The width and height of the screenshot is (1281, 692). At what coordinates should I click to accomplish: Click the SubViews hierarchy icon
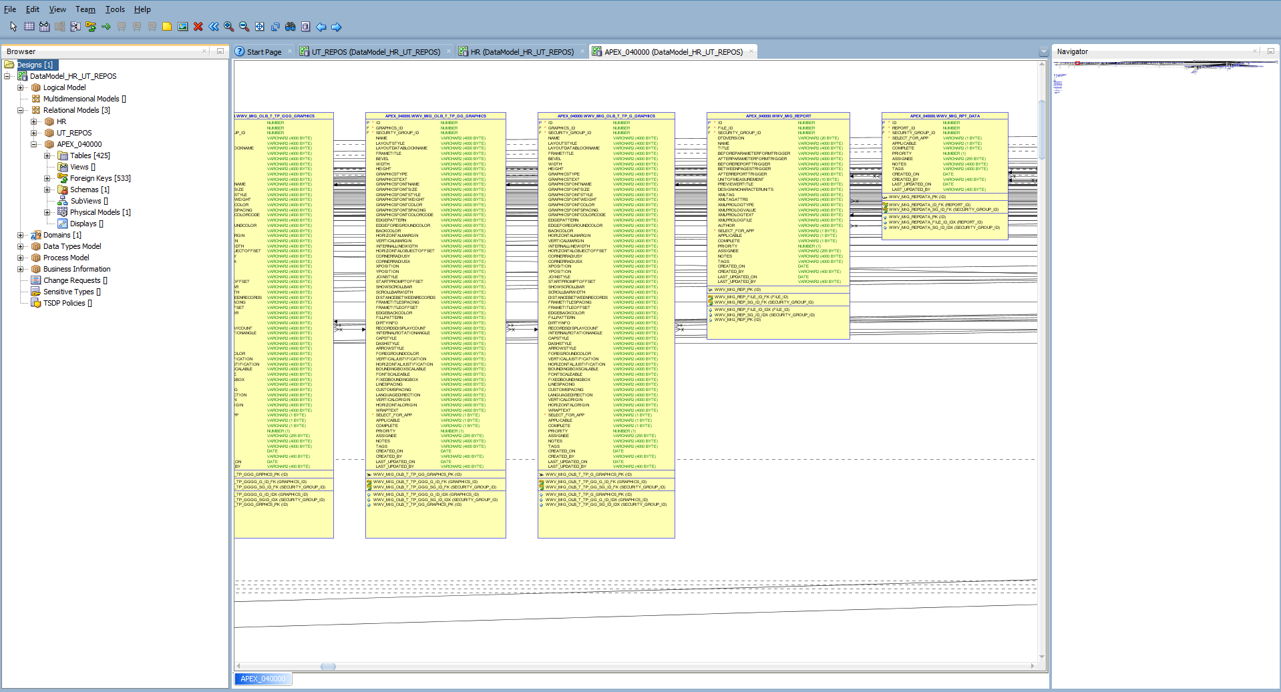(63, 201)
